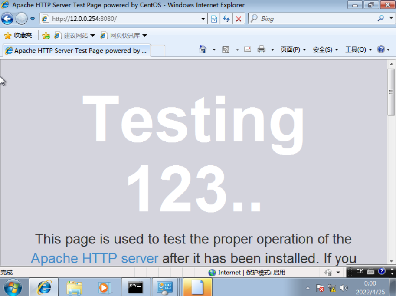This screenshot has height=296, width=396.
Task: Expand the print options dropdown arrow
Action: tap(272, 49)
